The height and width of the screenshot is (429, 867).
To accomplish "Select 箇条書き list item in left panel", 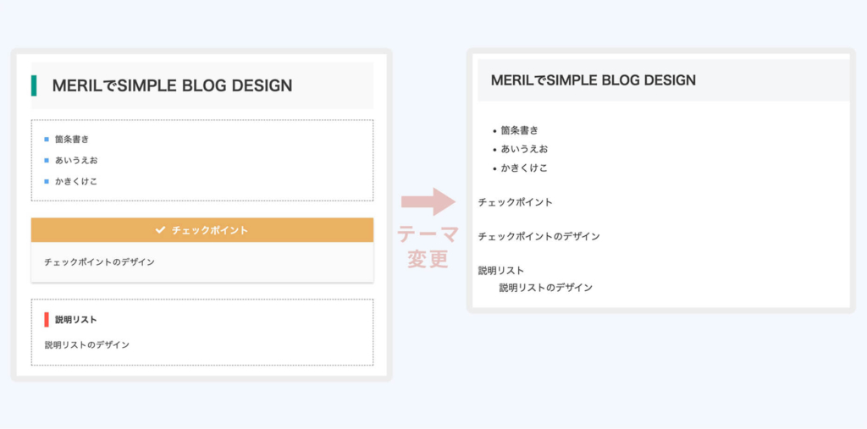I will tap(72, 140).
